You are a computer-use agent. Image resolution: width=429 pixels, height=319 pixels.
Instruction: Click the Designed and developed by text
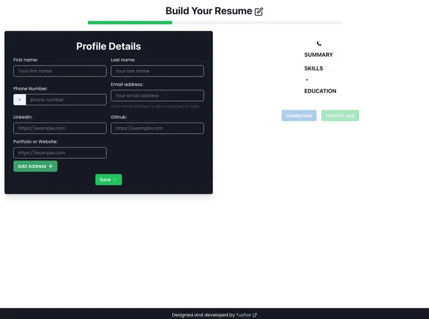click(x=203, y=315)
